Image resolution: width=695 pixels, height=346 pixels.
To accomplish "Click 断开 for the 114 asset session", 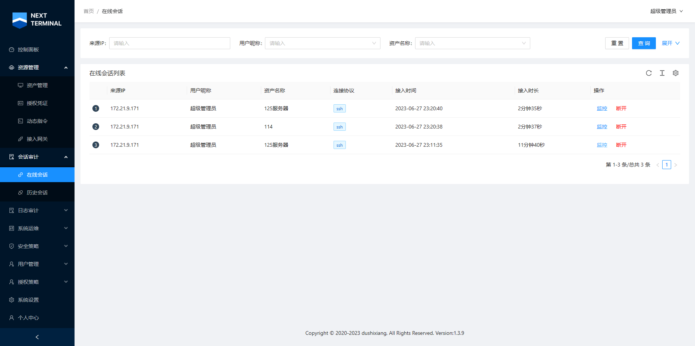I will point(621,127).
